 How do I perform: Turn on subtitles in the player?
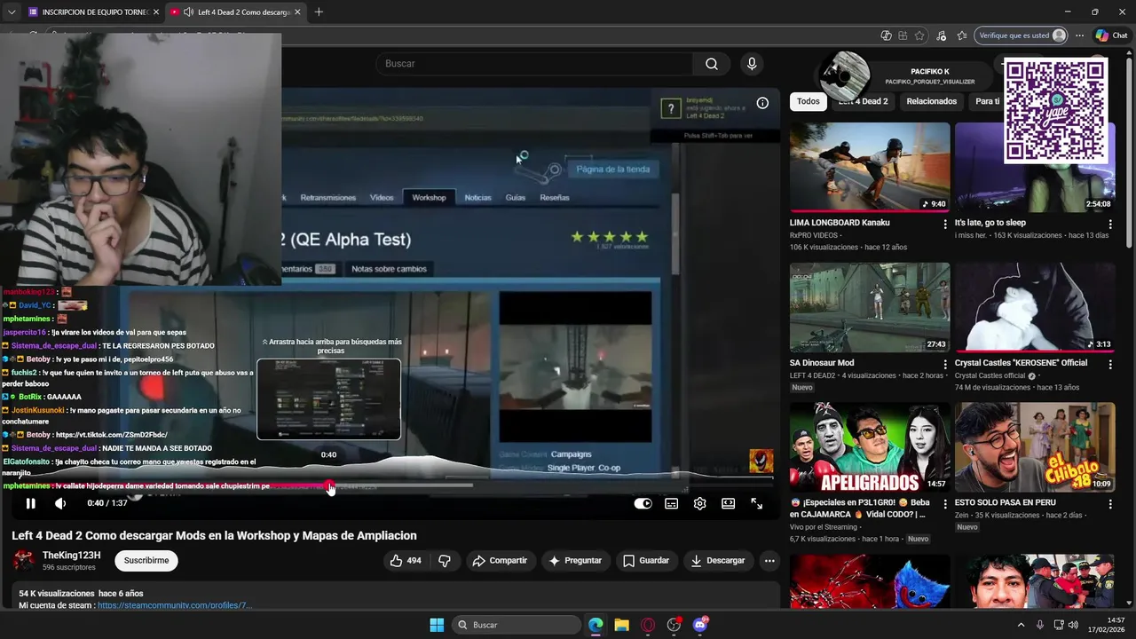[672, 503]
